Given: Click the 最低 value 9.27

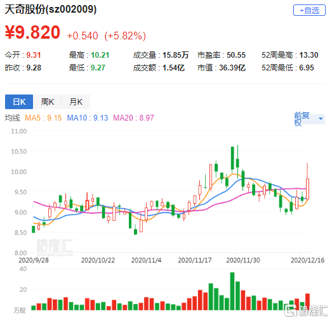Looking at the screenshot, I should [98, 68].
